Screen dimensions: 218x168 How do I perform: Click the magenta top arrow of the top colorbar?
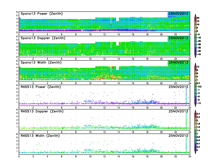(195, 16)
